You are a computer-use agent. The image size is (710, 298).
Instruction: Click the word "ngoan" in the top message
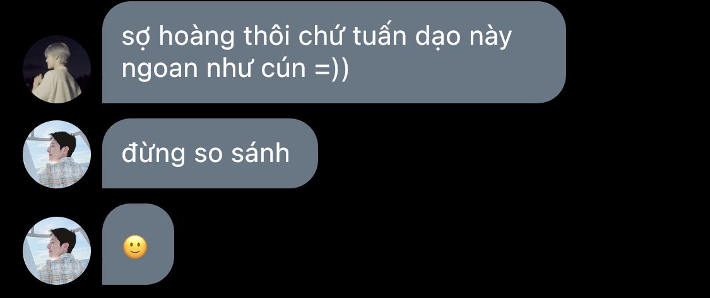[x=160, y=71]
